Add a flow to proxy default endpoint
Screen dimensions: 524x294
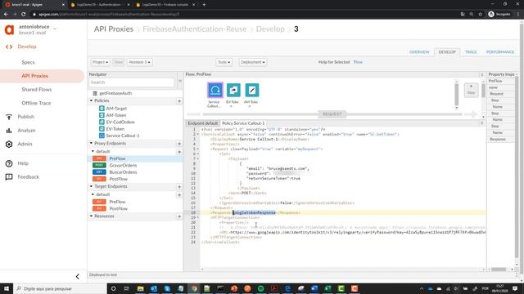click(x=179, y=152)
